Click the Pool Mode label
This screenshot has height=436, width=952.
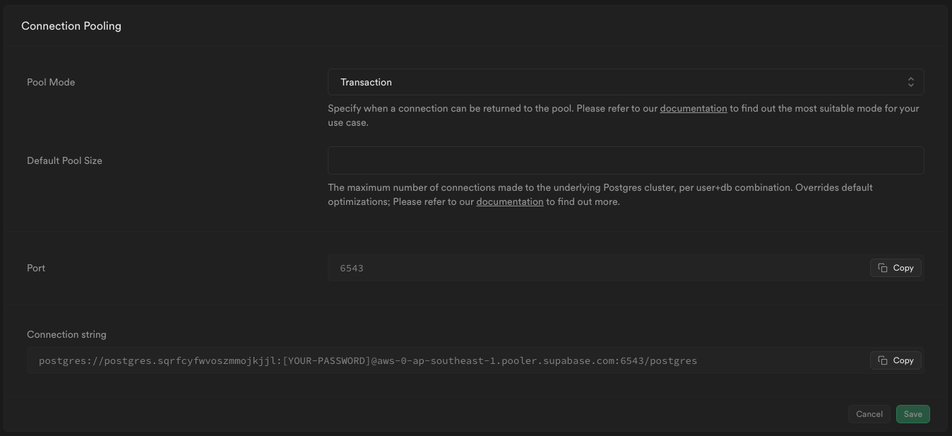tap(51, 81)
